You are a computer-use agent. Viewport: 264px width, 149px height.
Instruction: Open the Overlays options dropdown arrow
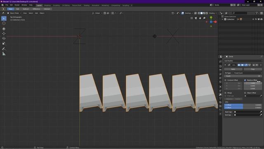tap(193, 13)
